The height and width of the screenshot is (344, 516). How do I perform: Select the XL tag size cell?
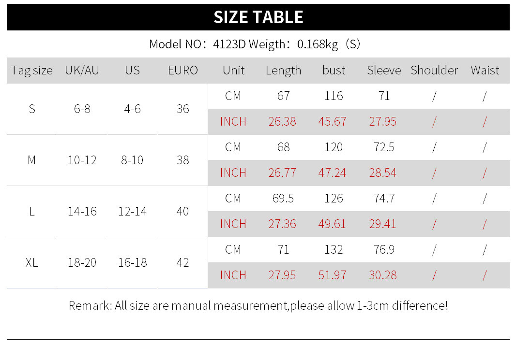click(32, 263)
